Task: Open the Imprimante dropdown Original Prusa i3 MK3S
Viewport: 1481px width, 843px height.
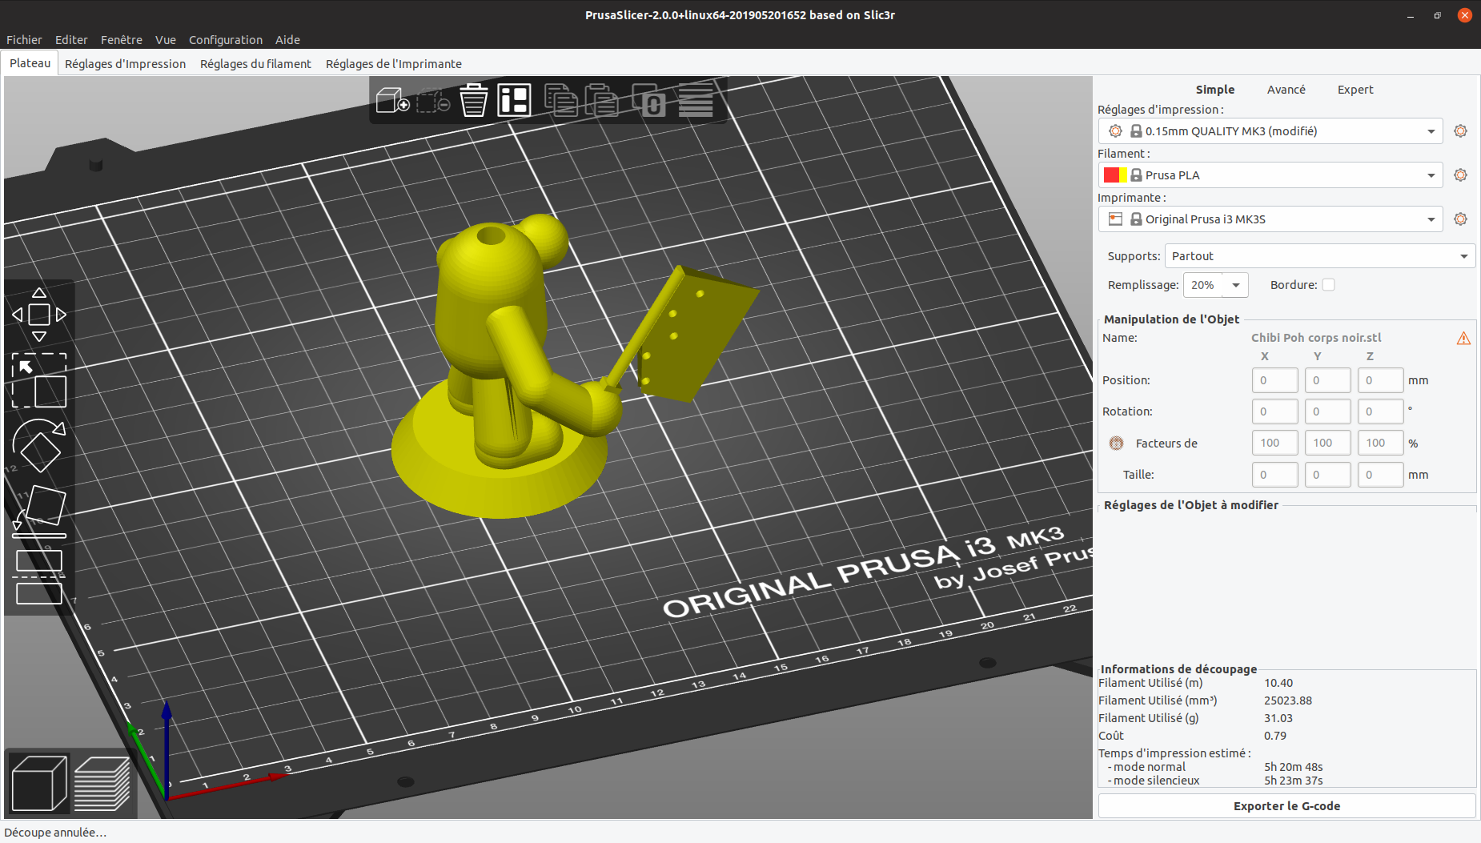Action: tap(1269, 219)
